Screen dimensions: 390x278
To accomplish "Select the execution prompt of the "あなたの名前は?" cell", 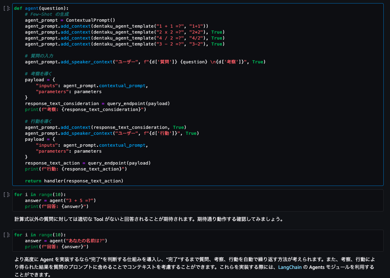I will (7, 235).
